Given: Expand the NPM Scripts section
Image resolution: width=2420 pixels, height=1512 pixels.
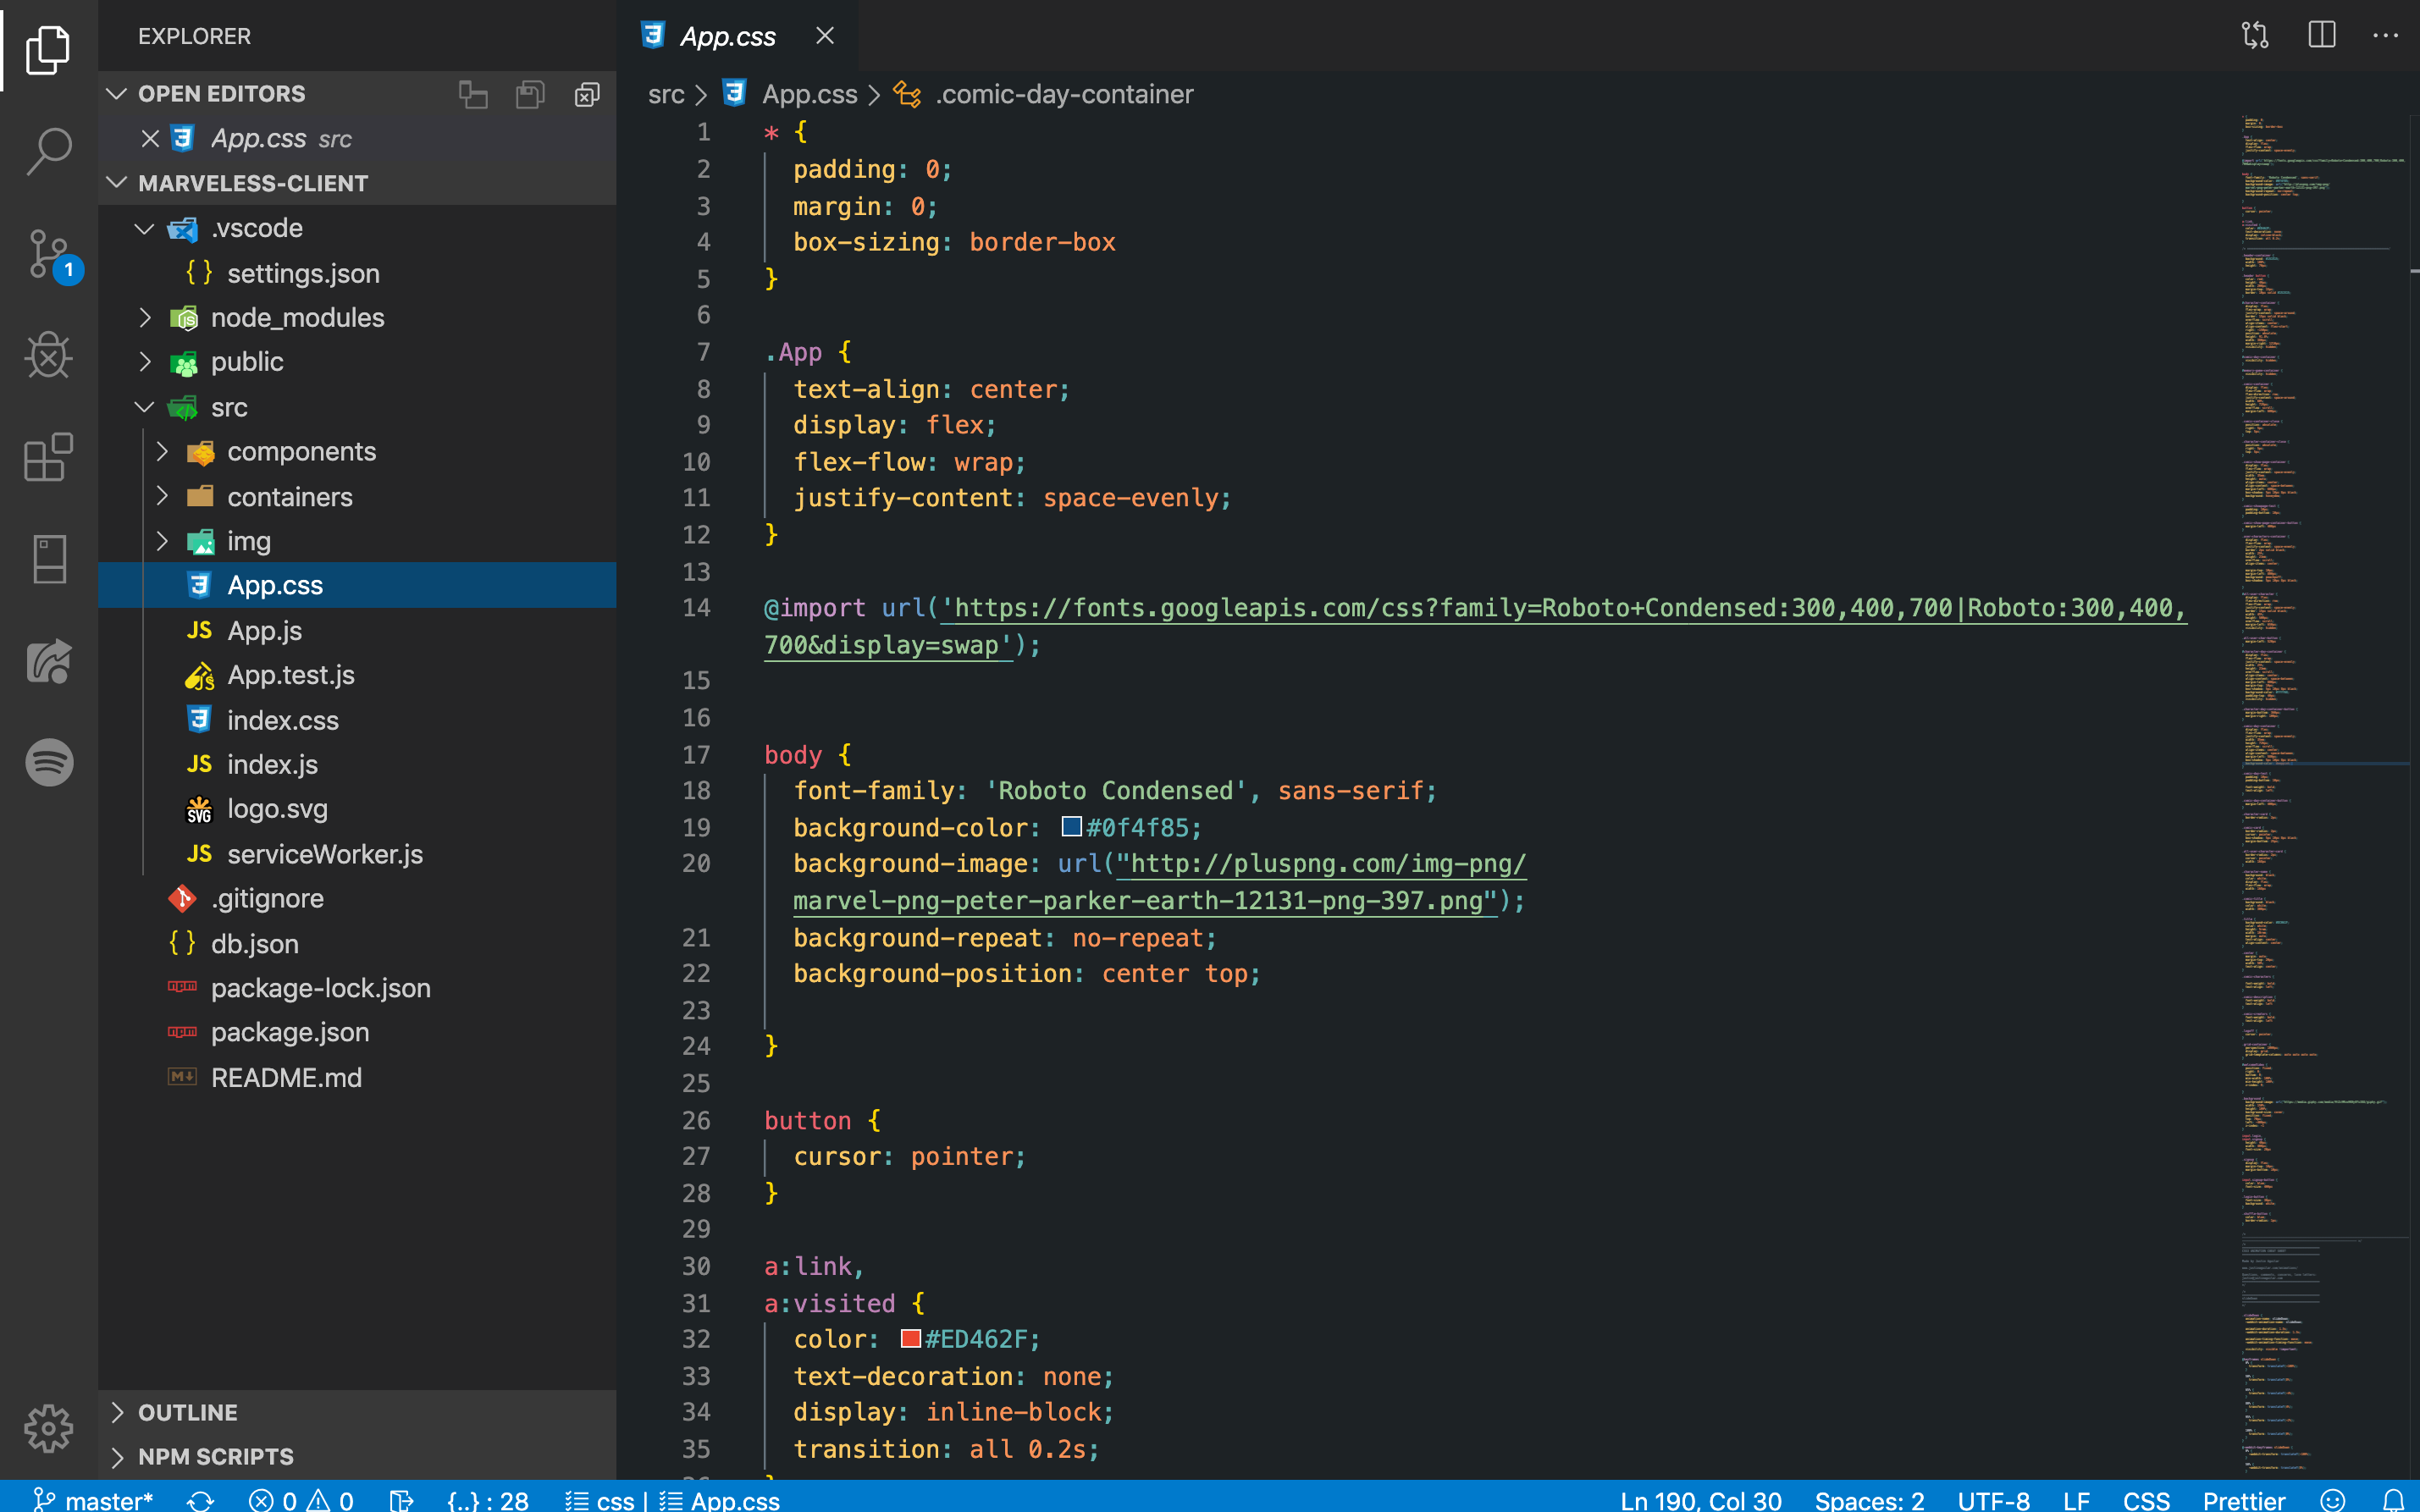Looking at the screenshot, I should pyautogui.click(x=117, y=1456).
